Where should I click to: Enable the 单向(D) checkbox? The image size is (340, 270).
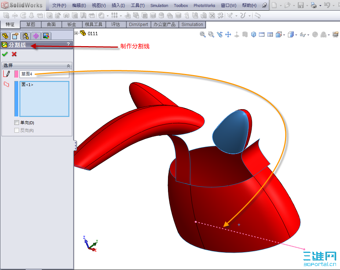pos(17,123)
